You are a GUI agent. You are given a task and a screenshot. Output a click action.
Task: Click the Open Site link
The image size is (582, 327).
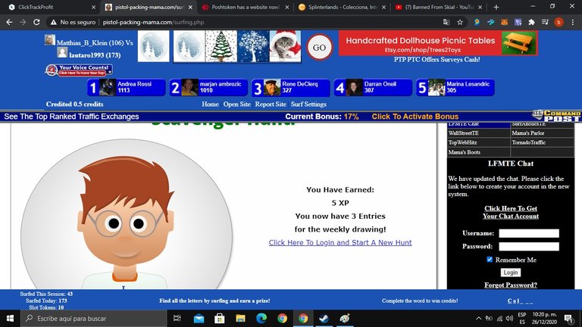236,104
